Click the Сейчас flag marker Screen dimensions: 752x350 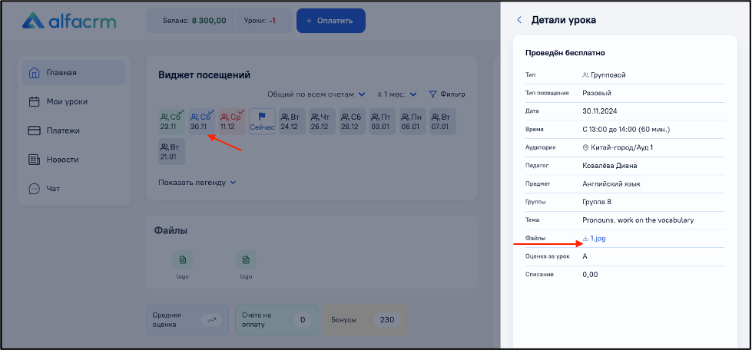[x=262, y=121]
